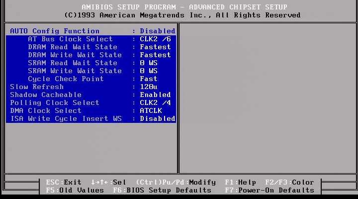Click the F5:Old Values hint

(75, 191)
